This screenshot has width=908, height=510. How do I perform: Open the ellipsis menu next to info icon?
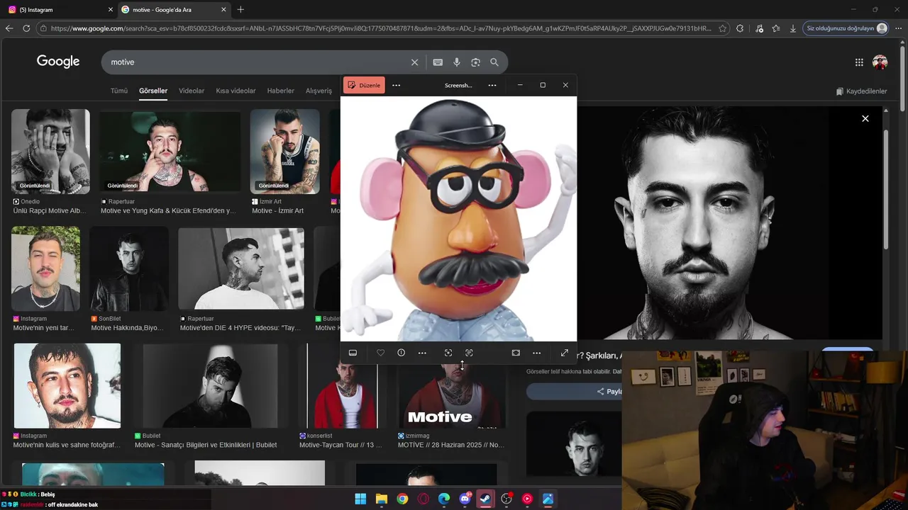click(422, 353)
